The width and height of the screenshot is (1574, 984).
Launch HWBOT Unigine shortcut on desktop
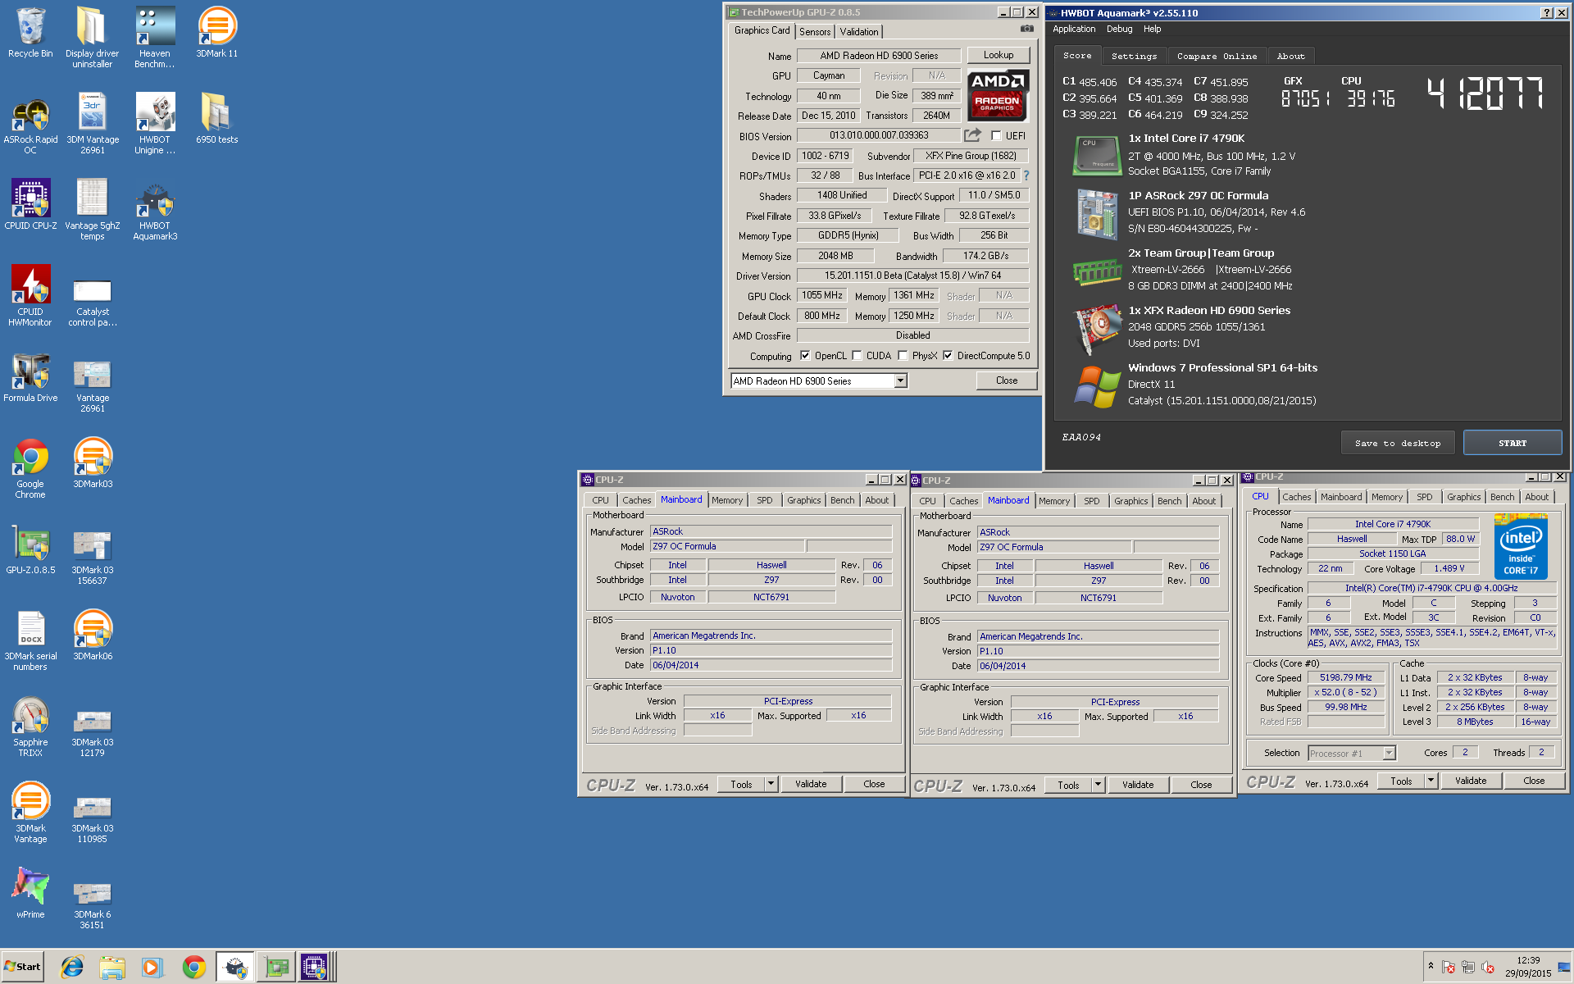point(155,123)
